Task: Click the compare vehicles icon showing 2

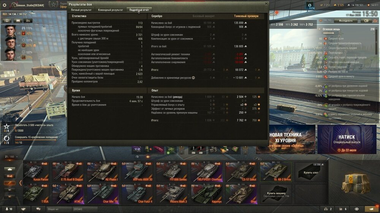Action: [x=328, y=209]
